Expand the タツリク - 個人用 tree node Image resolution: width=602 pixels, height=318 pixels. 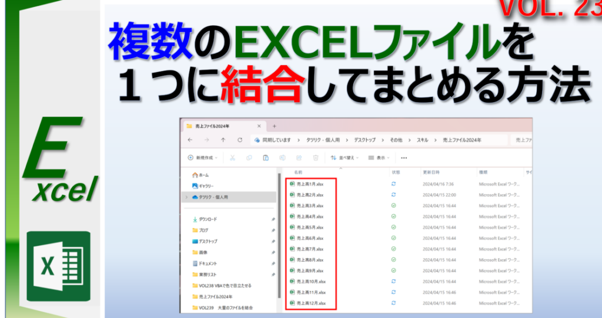pos(186,197)
